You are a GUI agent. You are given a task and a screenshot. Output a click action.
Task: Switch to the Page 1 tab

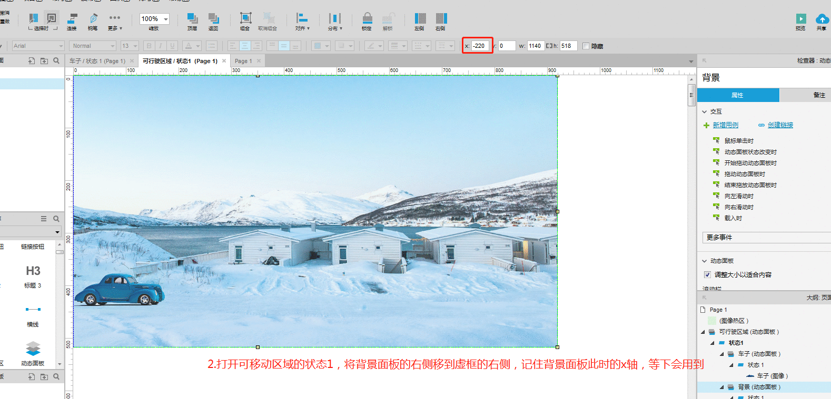243,61
